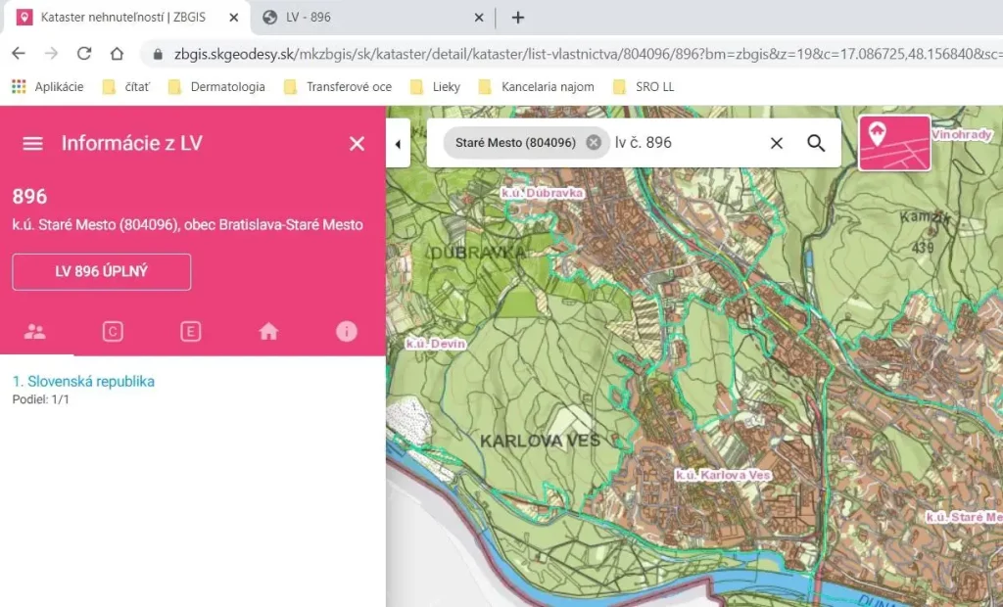The width and height of the screenshot is (1003, 607).
Task: Select the owners (people) tab icon
Action: (34, 332)
